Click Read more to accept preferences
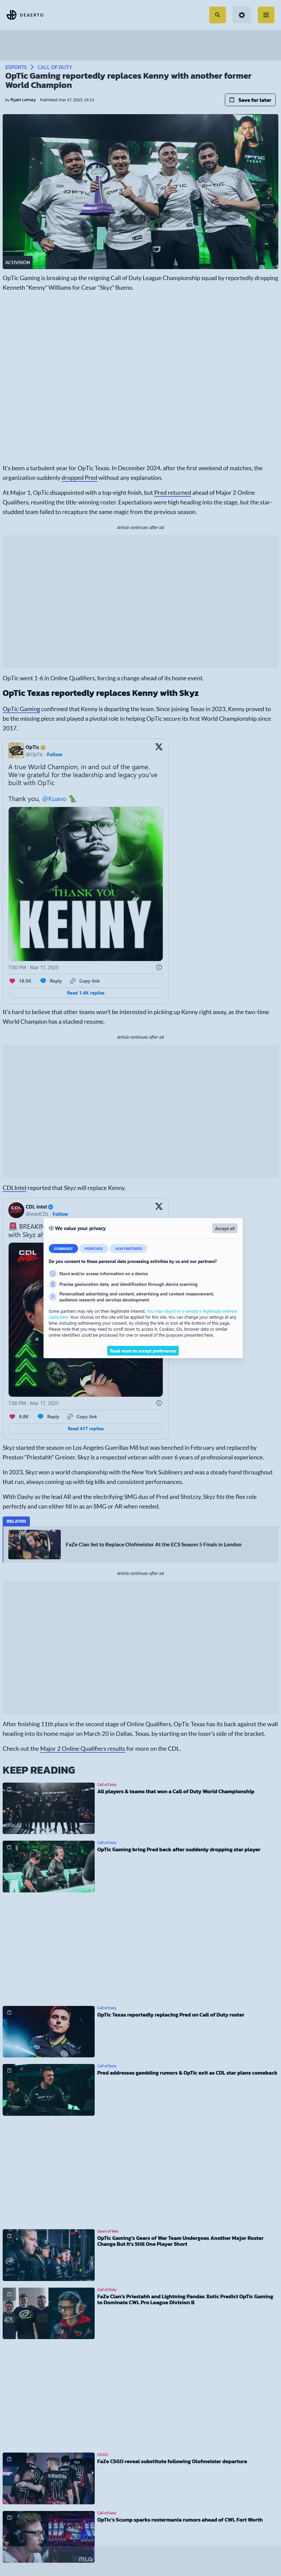The width and height of the screenshot is (281, 2576). point(143,1351)
